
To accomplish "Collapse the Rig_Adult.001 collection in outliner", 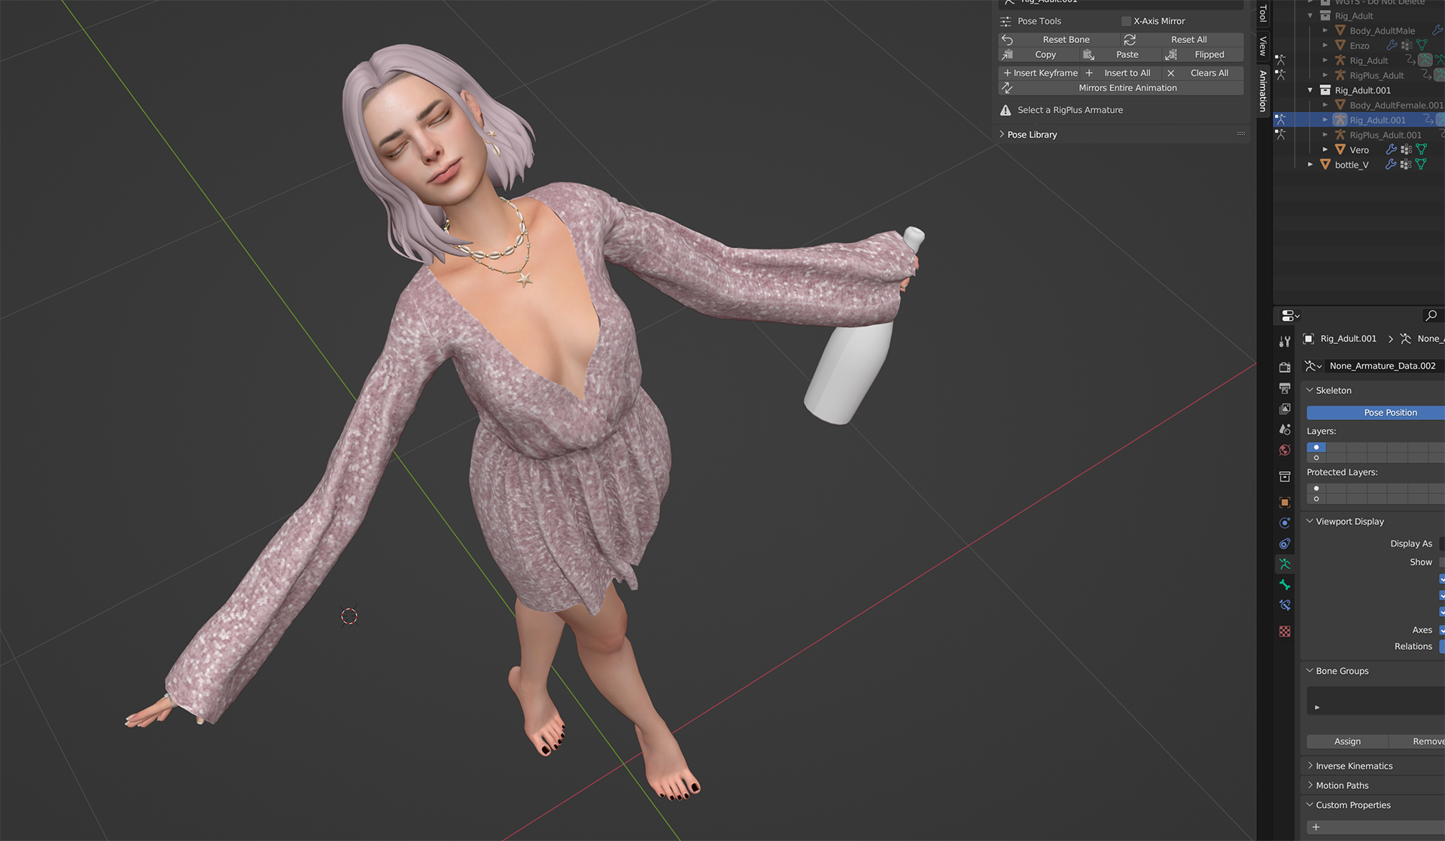I will [x=1310, y=90].
